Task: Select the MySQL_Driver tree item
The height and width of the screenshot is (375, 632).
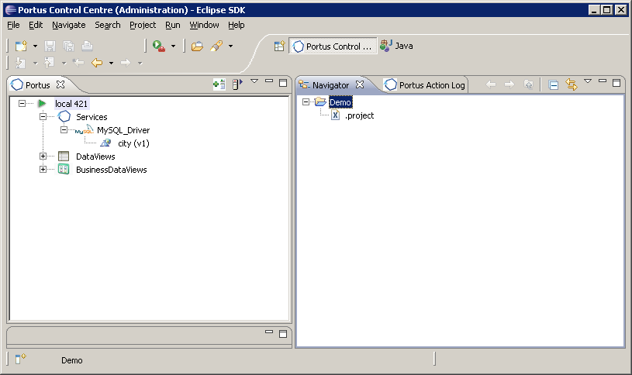Action: tap(123, 130)
